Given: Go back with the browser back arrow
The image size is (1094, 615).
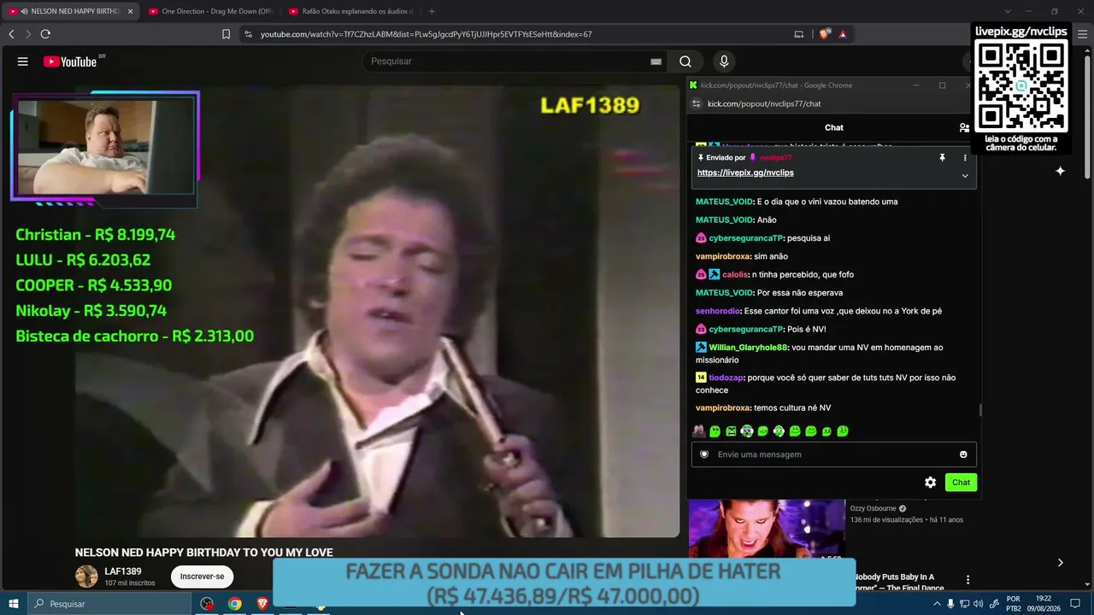Looking at the screenshot, I should coord(11,34).
